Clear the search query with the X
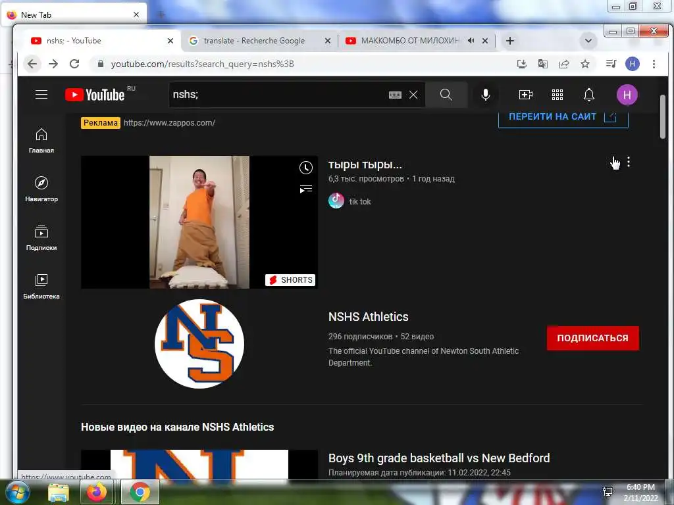Viewport: 674px width, 505px height. point(413,95)
